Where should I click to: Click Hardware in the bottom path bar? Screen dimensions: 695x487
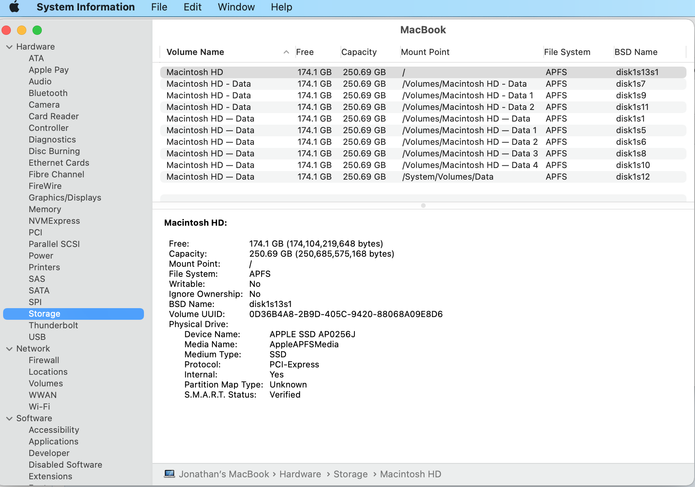(300, 474)
